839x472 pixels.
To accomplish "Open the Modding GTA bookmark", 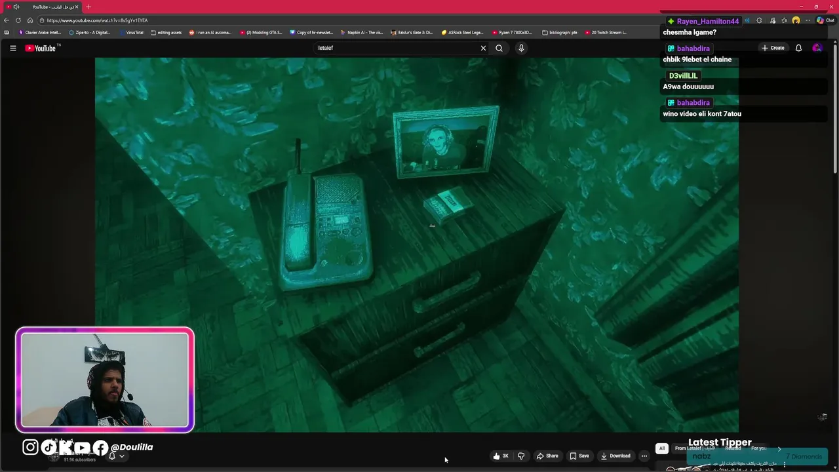I will (x=261, y=32).
